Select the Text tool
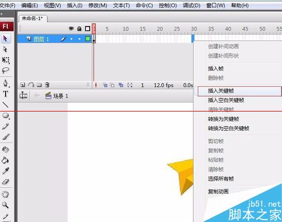Image resolution: width=282 pixels, height=222 pixels. (6, 94)
